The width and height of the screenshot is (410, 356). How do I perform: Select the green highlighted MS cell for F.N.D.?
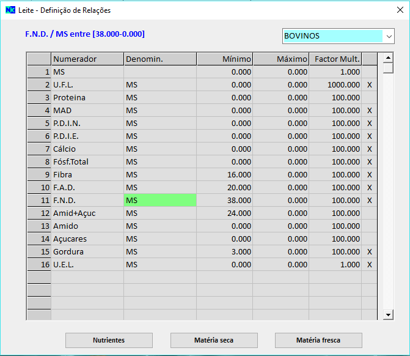pyautogui.click(x=160, y=201)
